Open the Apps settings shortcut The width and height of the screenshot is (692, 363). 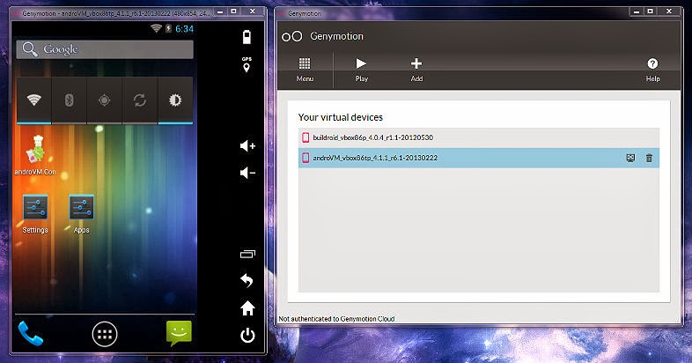82,214
